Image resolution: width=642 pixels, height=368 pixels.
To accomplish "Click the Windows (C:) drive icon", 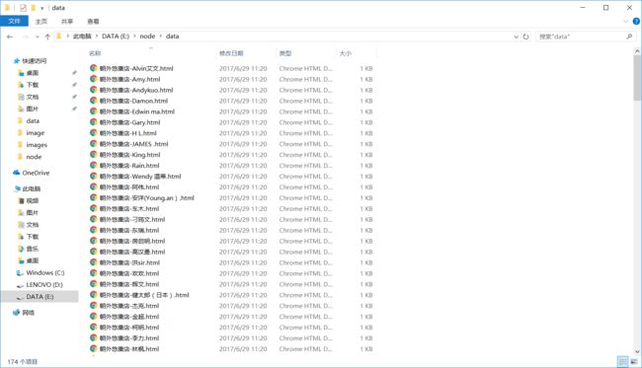I will coord(20,272).
